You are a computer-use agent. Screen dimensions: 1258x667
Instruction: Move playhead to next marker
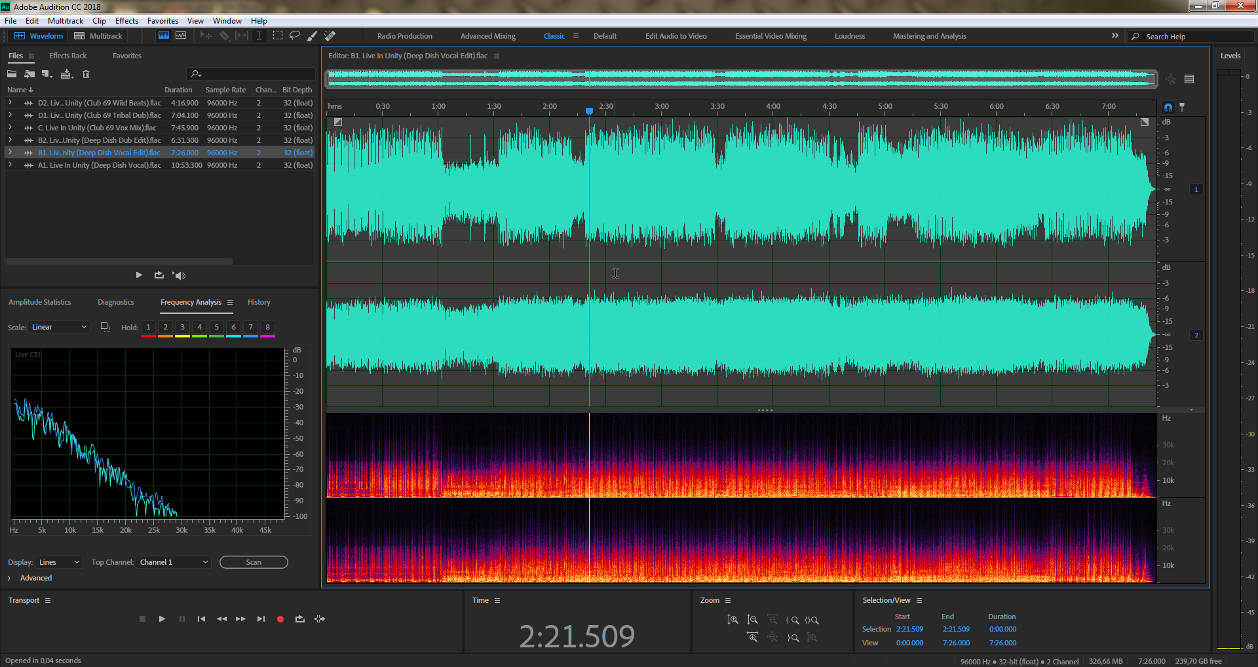point(261,619)
